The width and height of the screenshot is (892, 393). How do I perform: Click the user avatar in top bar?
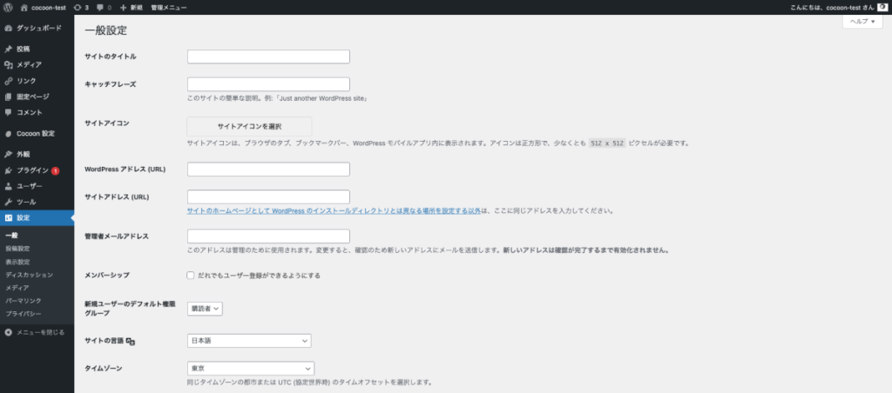tap(882, 7)
